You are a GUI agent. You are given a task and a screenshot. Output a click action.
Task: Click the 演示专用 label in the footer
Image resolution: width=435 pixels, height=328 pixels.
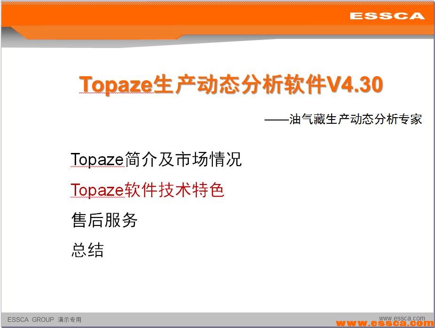point(70,320)
